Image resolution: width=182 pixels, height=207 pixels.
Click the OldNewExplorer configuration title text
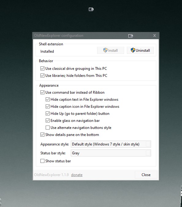pyautogui.click(x=59, y=36)
